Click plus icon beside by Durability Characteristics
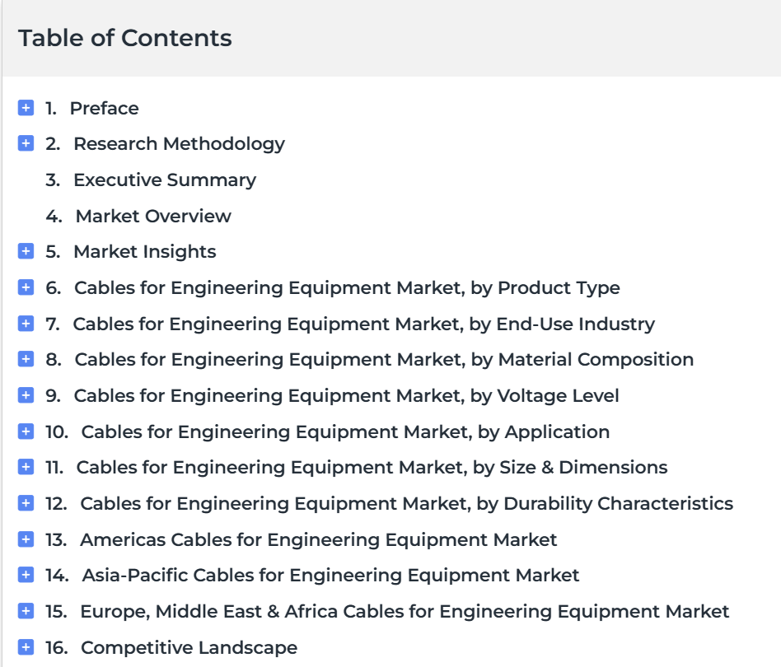The image size is (781, 667). 26,503
